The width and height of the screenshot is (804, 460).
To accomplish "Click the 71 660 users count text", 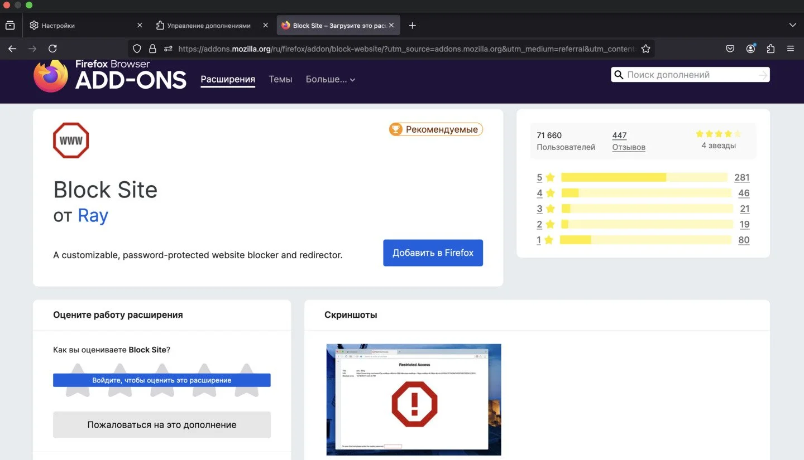I will pyautogui.click(x=549, y=135).
